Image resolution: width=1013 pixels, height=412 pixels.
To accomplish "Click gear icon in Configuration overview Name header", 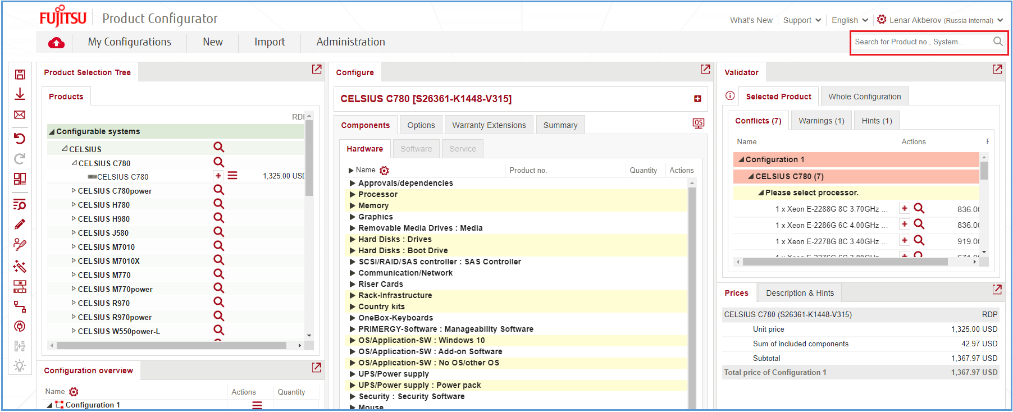I will pos(74,392).
